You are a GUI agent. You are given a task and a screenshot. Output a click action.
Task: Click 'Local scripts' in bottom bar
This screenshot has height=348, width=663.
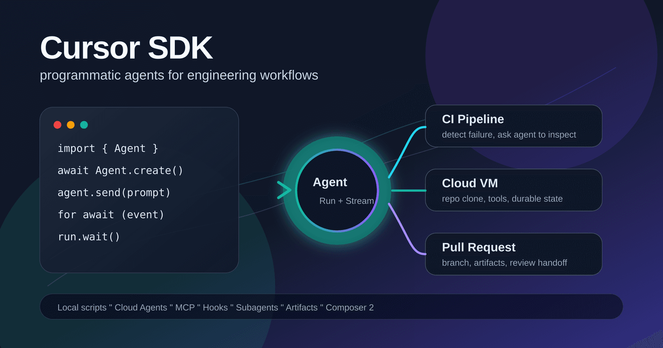click(x=82, y=308)
